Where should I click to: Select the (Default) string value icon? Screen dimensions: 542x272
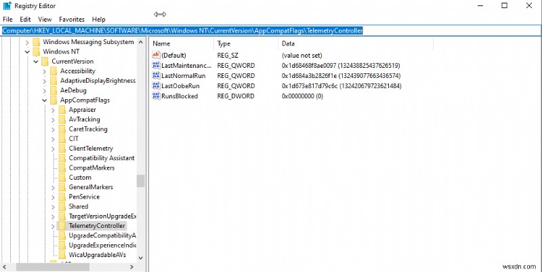point(156,55)
